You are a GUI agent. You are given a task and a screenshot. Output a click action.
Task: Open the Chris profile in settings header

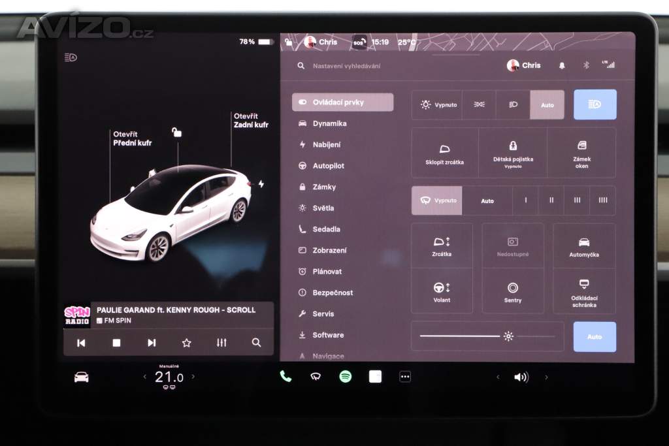(523, 65)
